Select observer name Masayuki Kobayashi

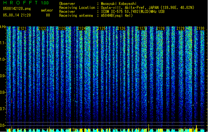point(119,4)
